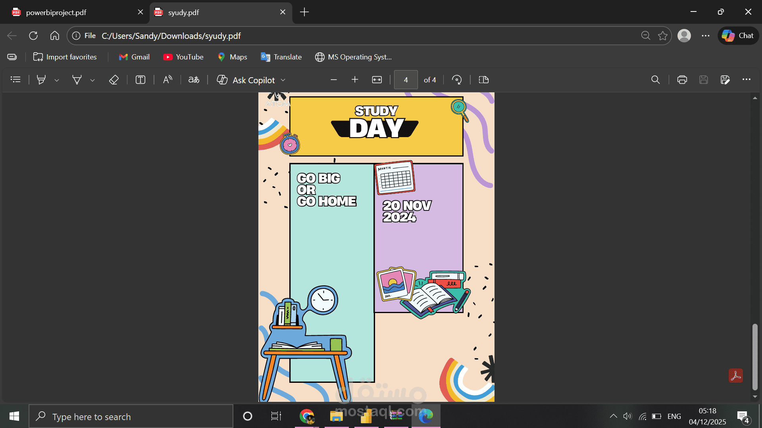Select the Erase annotation tool
Image resolution: width=762 pixels, height=428 pixels.
click(x=114, y=80)
